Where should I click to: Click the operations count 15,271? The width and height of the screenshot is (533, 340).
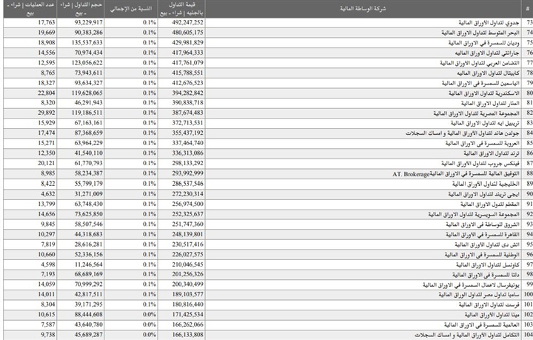point(46,144)
